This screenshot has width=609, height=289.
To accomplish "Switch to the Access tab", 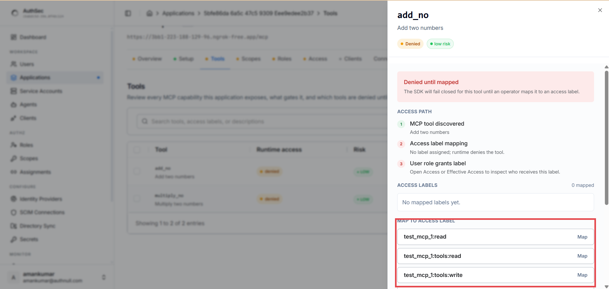I will [315, 59].
